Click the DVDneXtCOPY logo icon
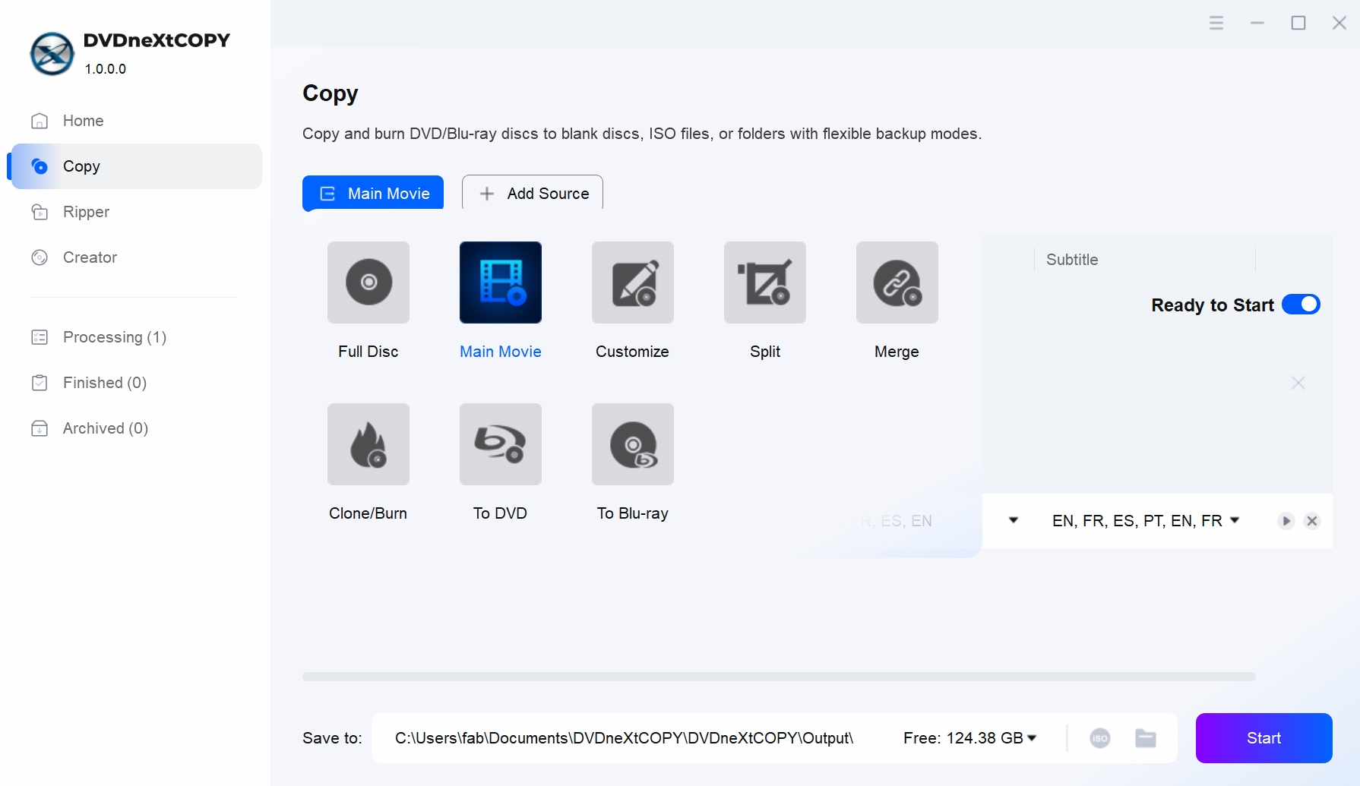Screen dimensions: 1360x786 (52, 54)
